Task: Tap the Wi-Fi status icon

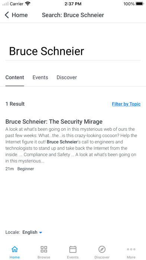Action: 28,4
